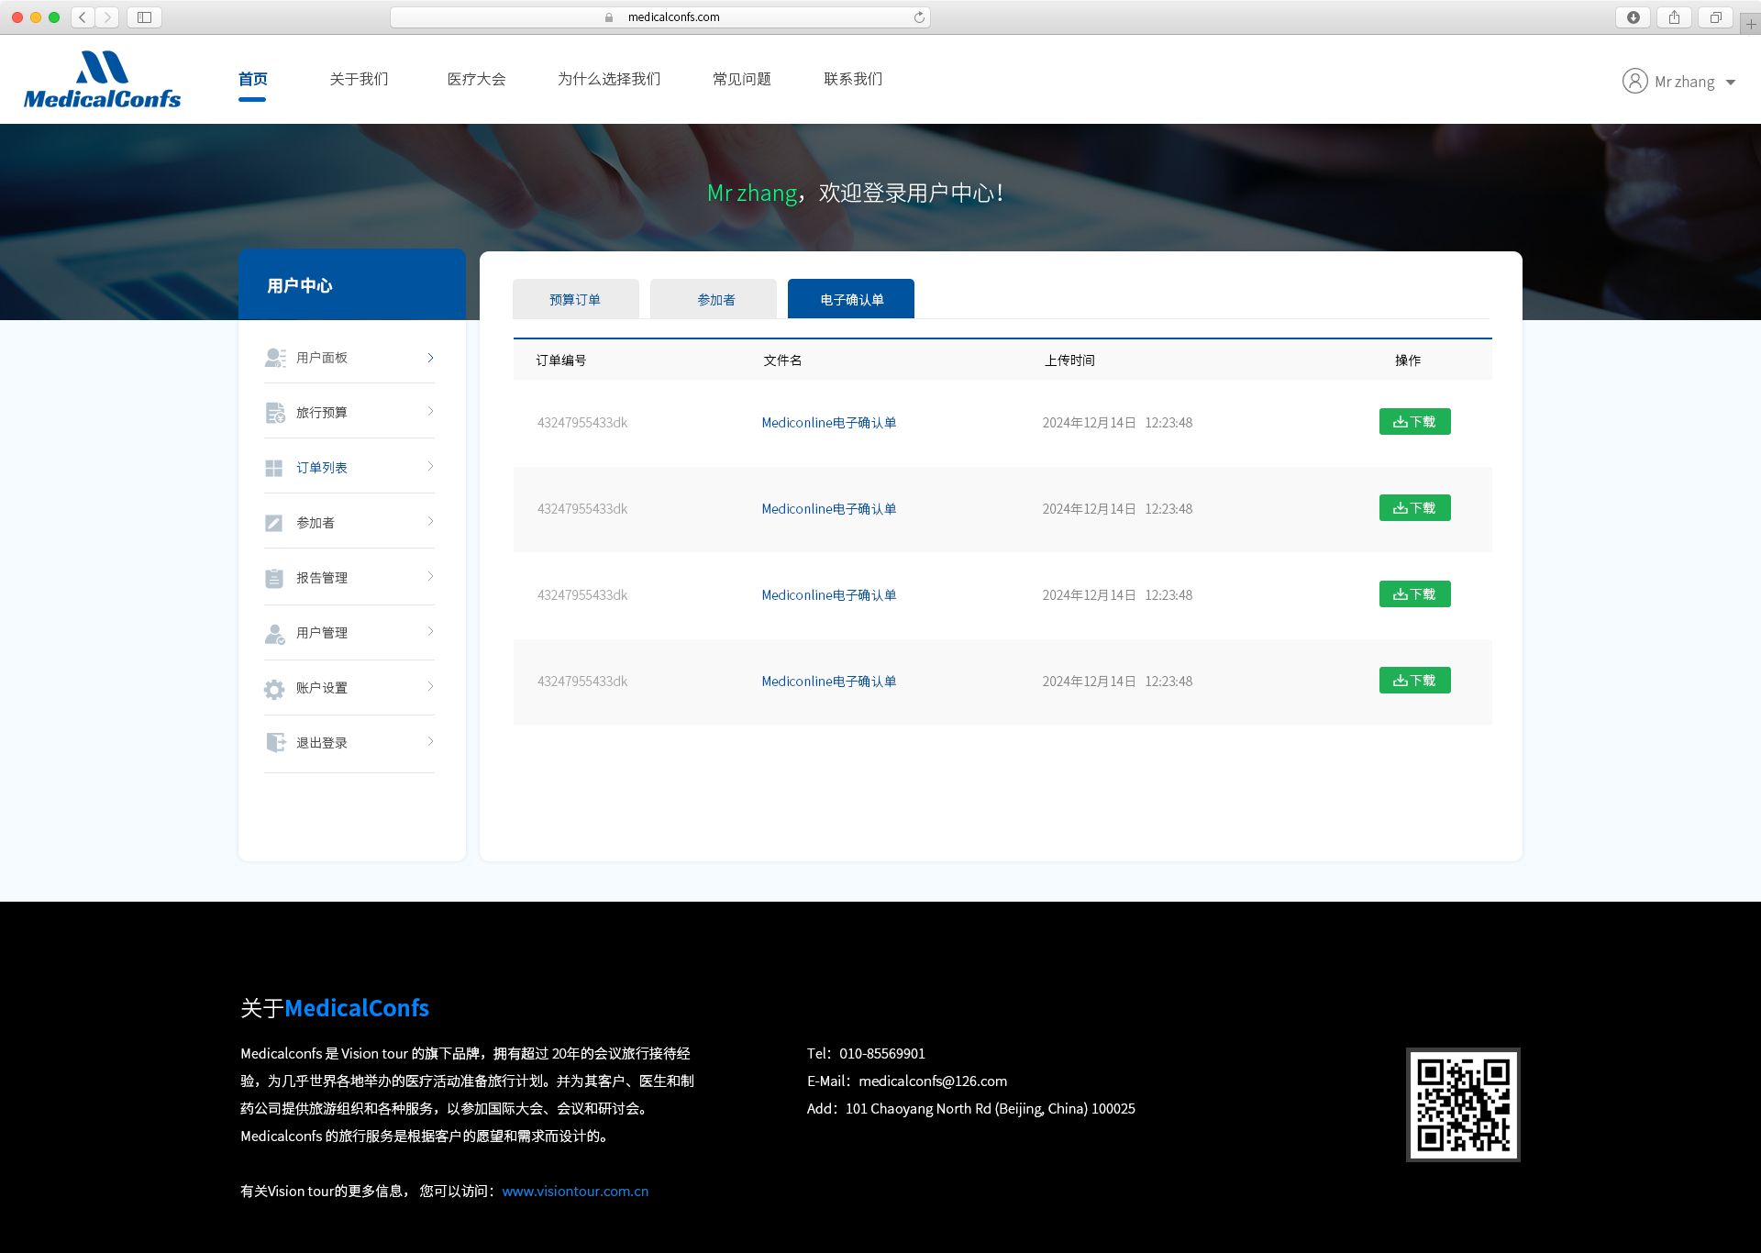The height and width of the screenshot is (1253, 1761).
Task: Click the Safari back button
Action: tap(83, 17)
